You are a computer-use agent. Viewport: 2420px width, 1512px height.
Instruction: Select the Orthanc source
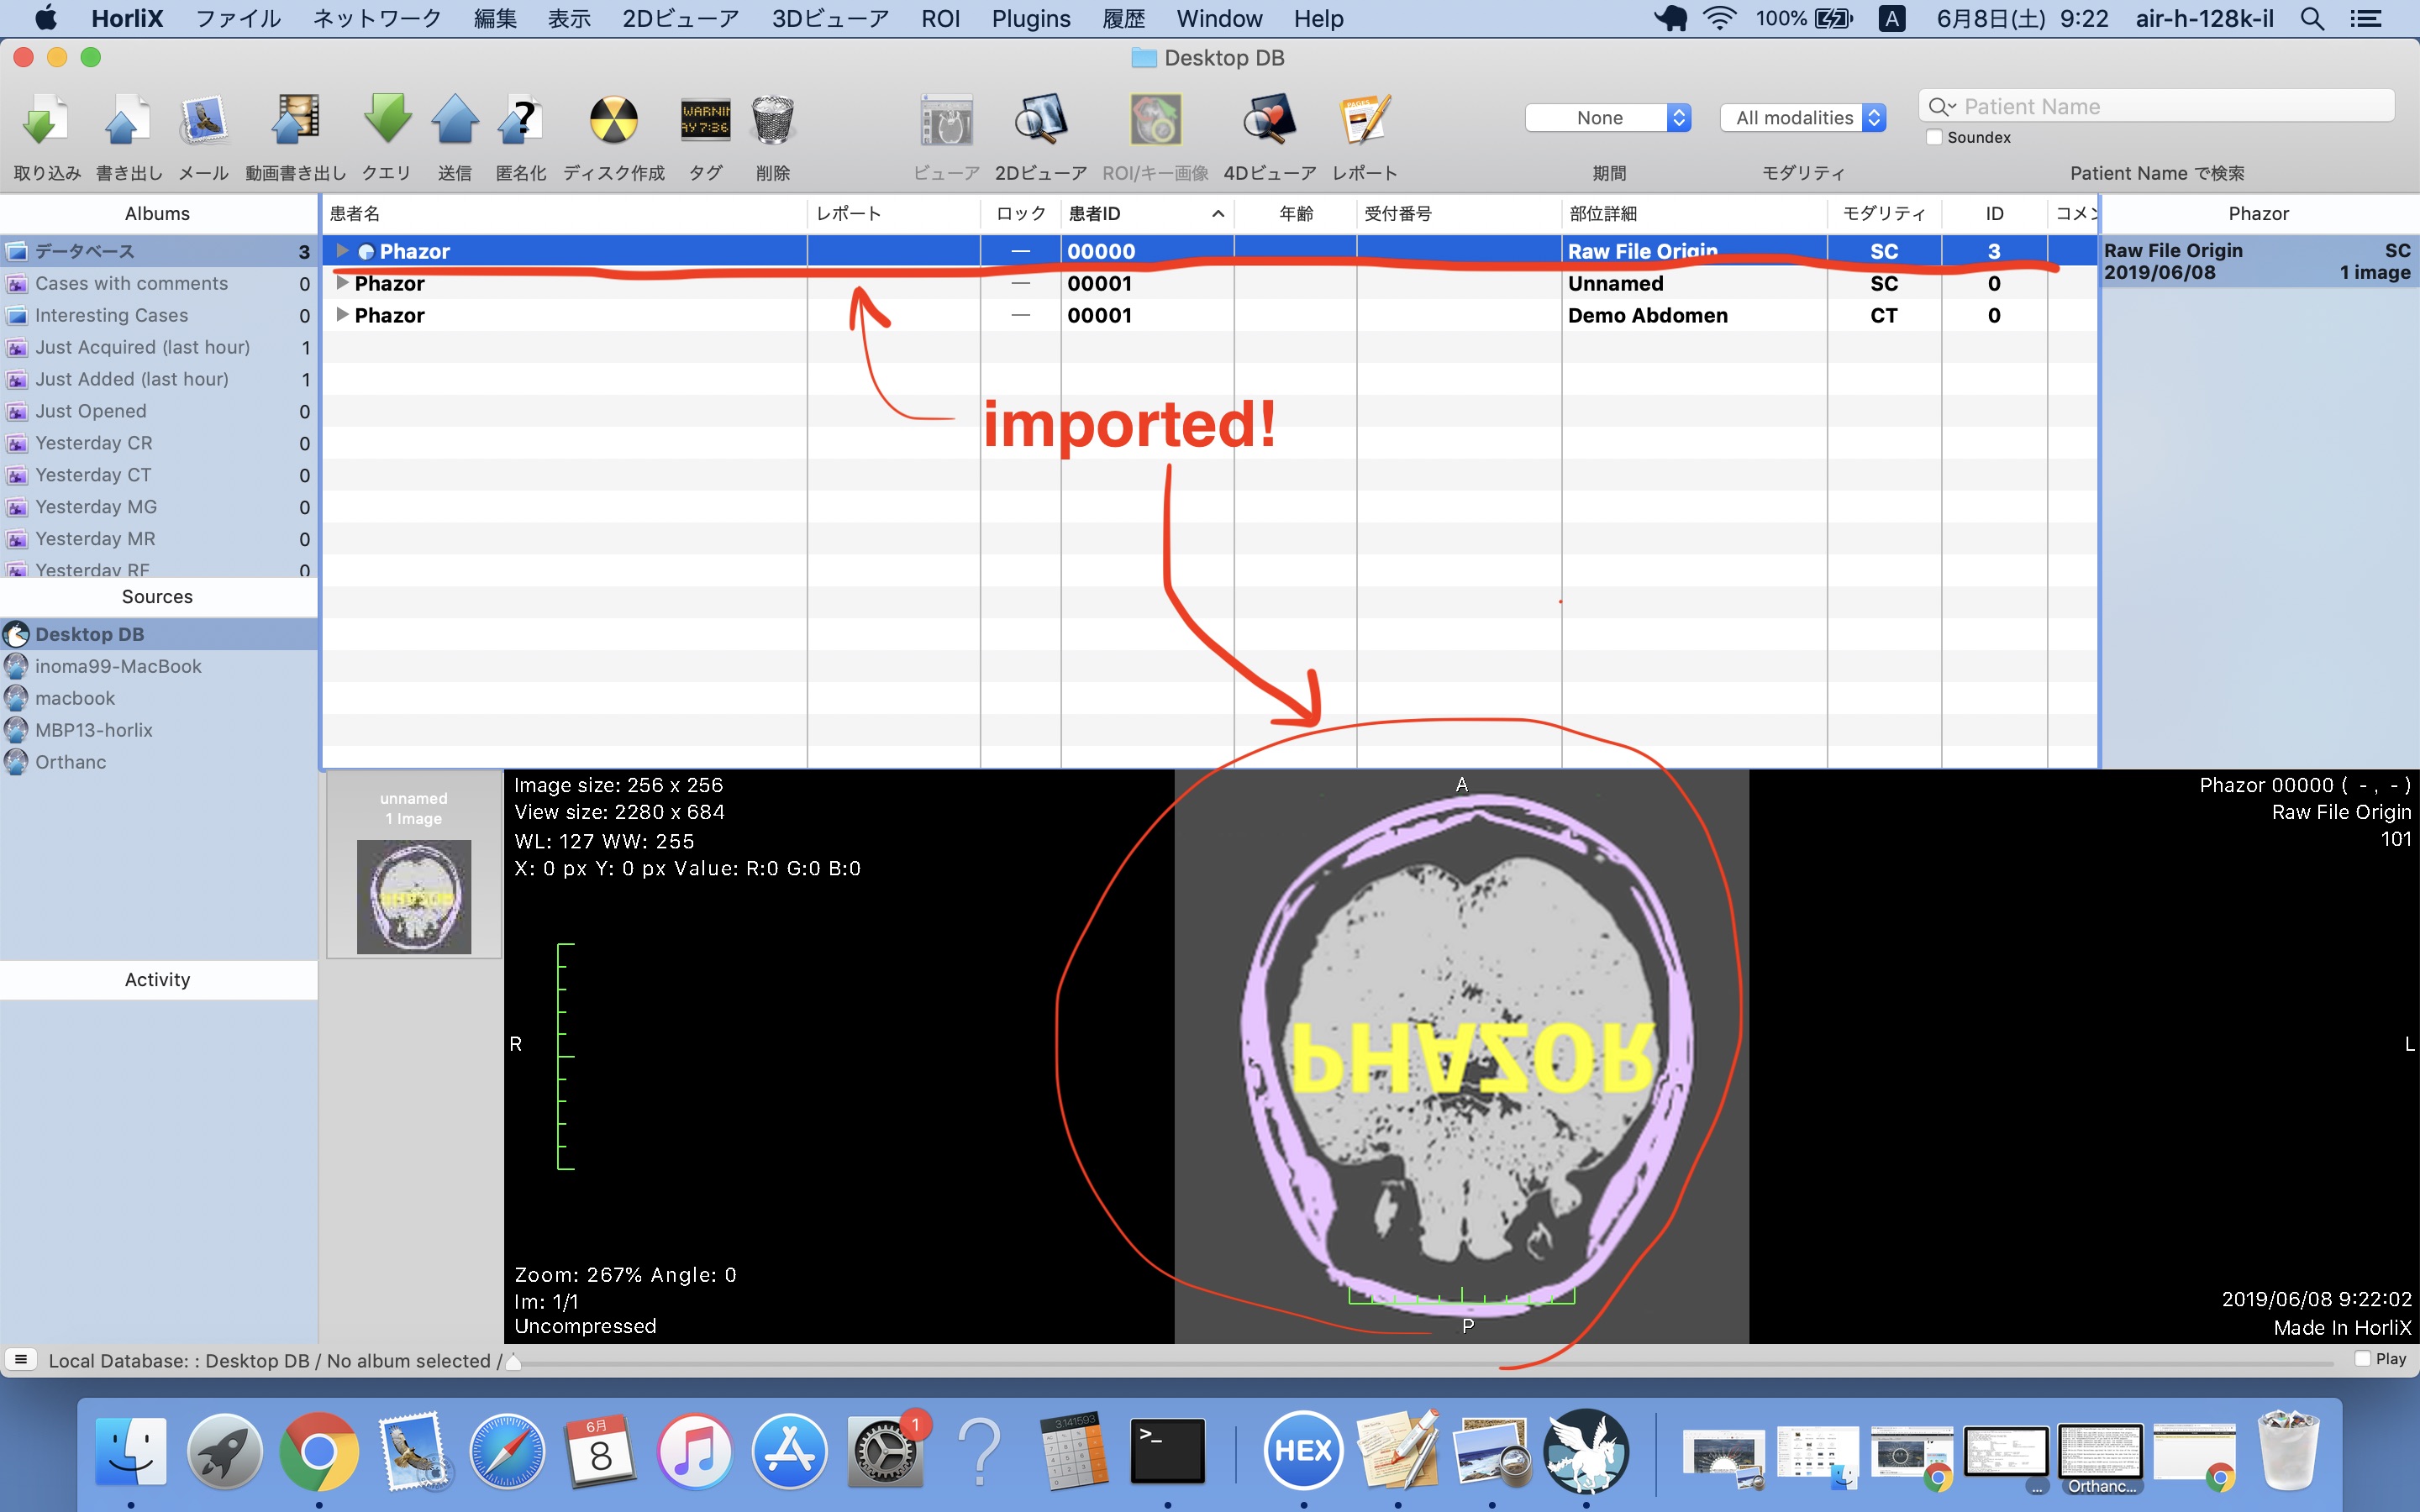point(158,762)
